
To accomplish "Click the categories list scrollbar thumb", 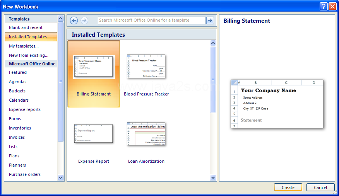I will pyautogui.click(x=60, y=82).
